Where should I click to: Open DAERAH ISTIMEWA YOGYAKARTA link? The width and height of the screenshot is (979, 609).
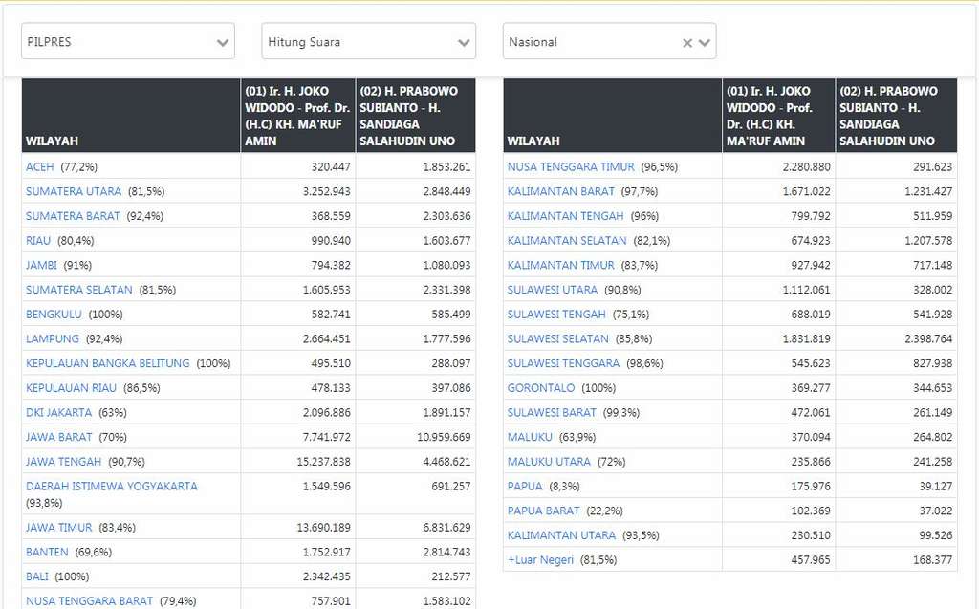pyautogui.click(x=112, y=486)
